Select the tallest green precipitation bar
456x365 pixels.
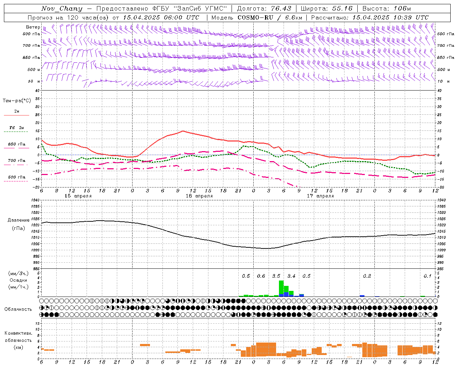pyautogui.click(x=281, y=287)
